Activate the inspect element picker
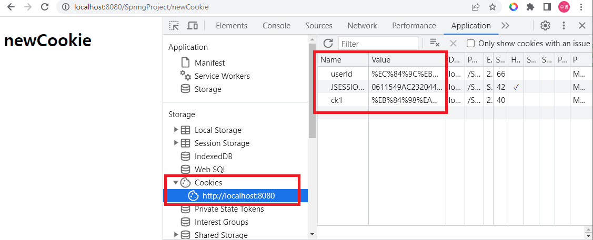Image resolution: width=593 pixels, height=240 pixels. [x=174, y=26]
